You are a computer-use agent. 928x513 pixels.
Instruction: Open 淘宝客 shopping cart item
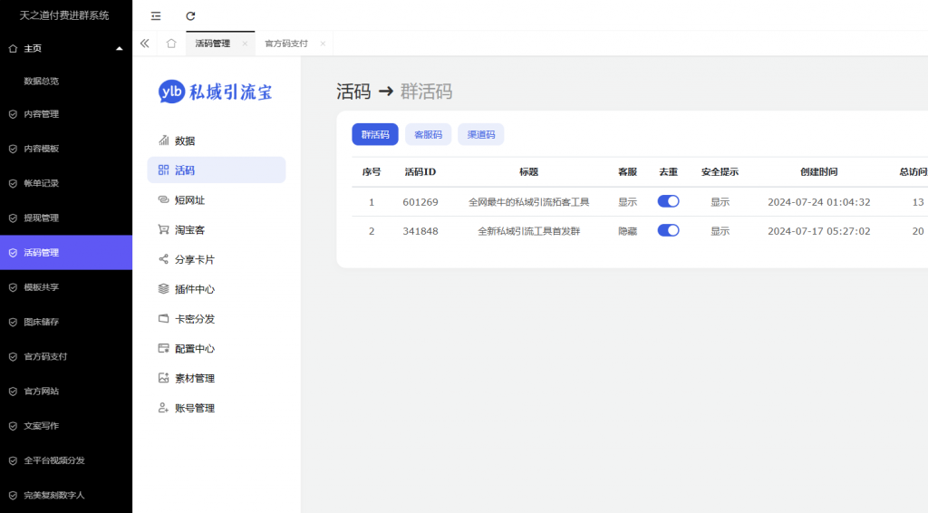point(164,229)
